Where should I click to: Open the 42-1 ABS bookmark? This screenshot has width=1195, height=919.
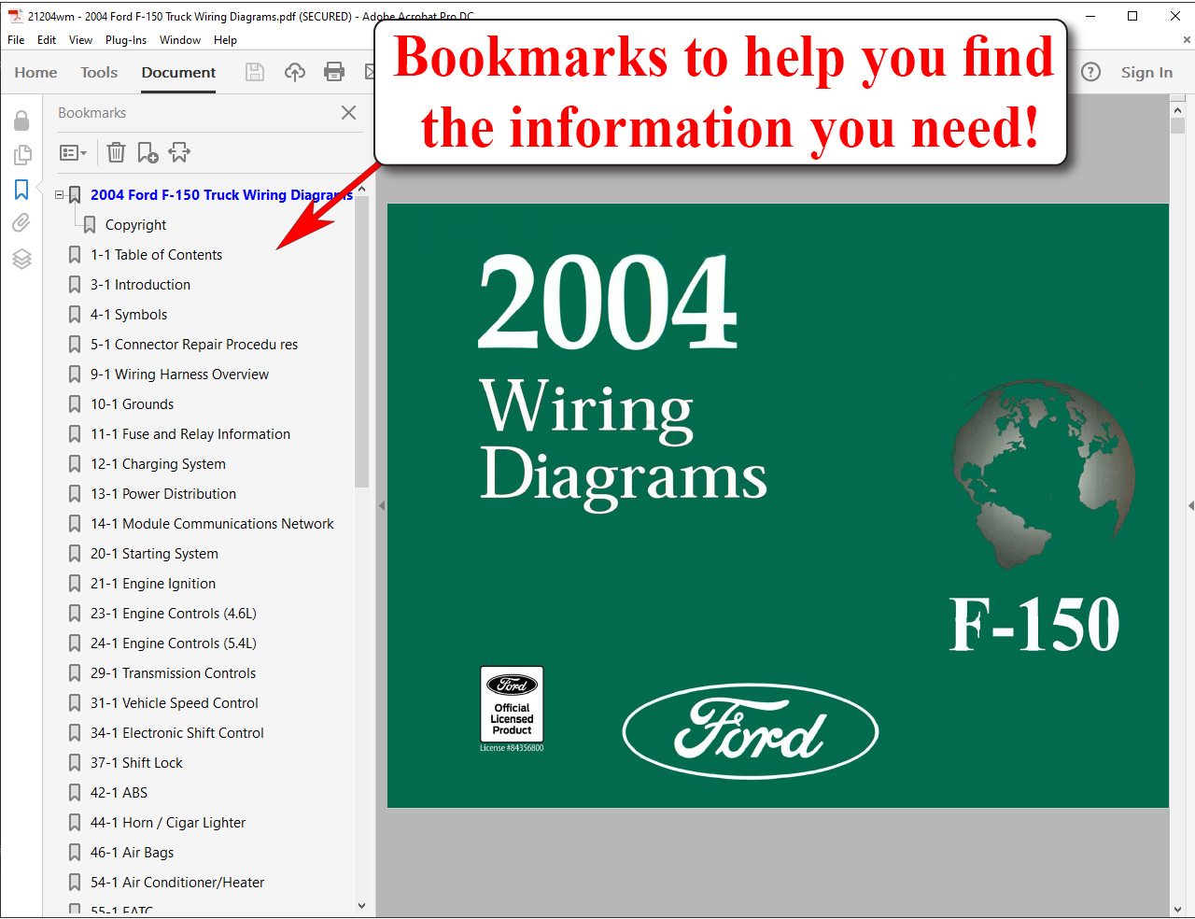[119, 793]
